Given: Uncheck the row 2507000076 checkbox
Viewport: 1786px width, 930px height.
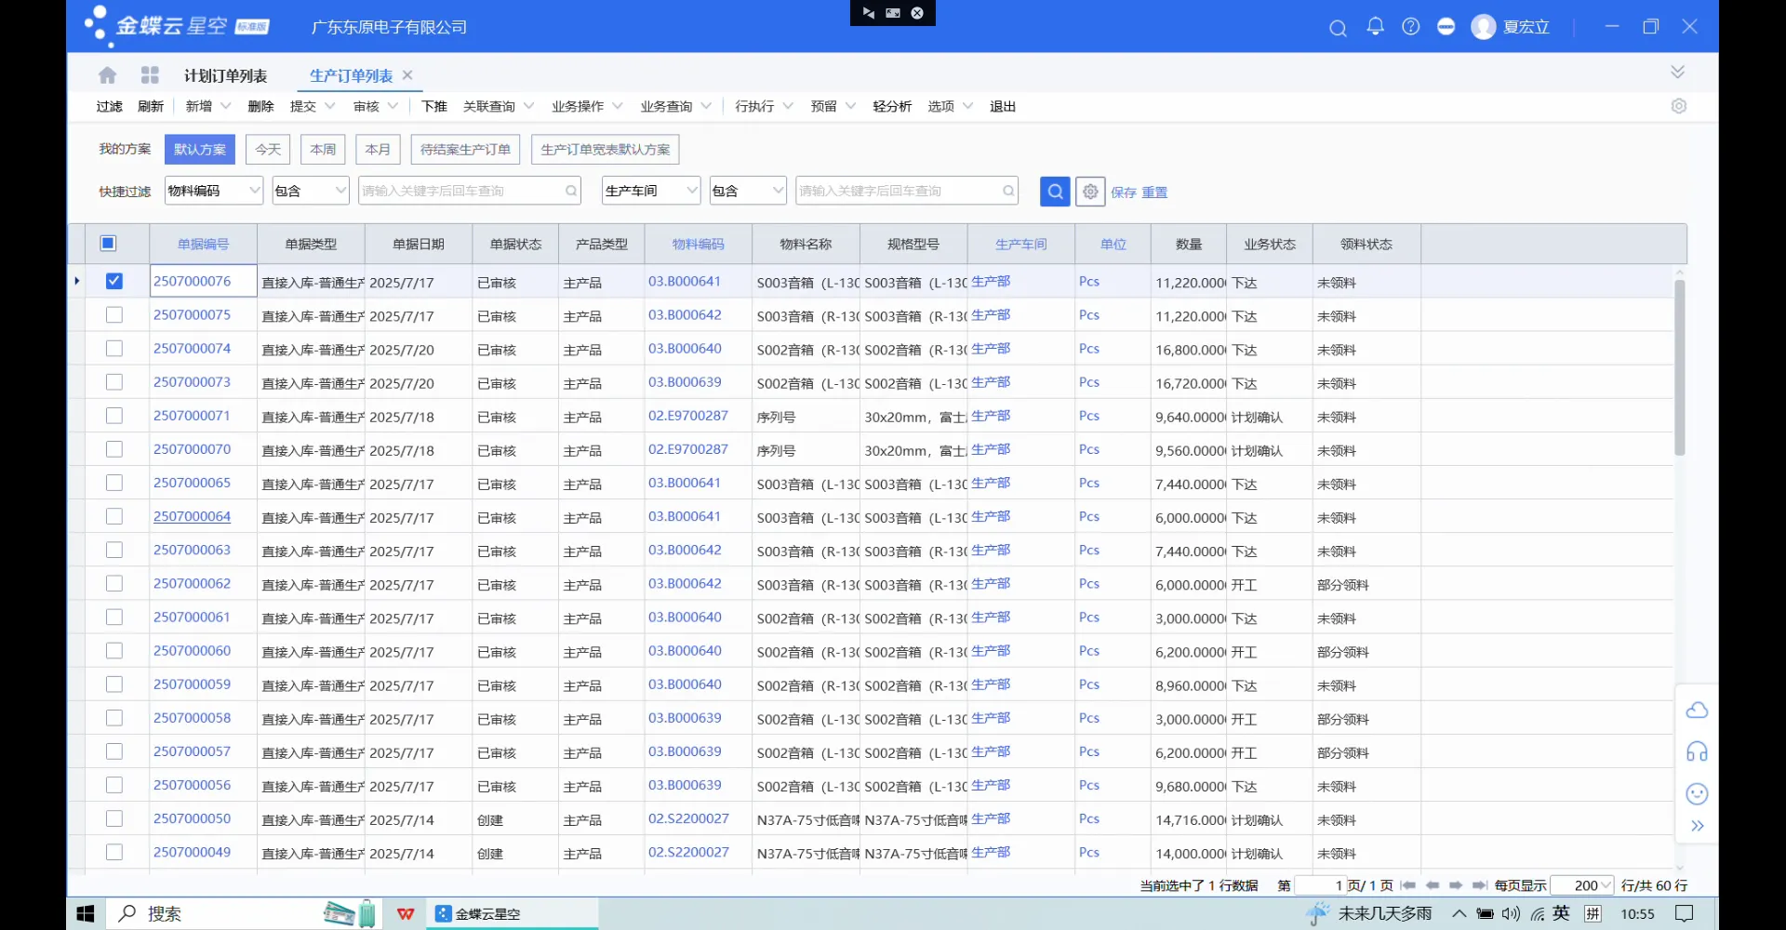Looking at the screenshot, I should (114, 281).
